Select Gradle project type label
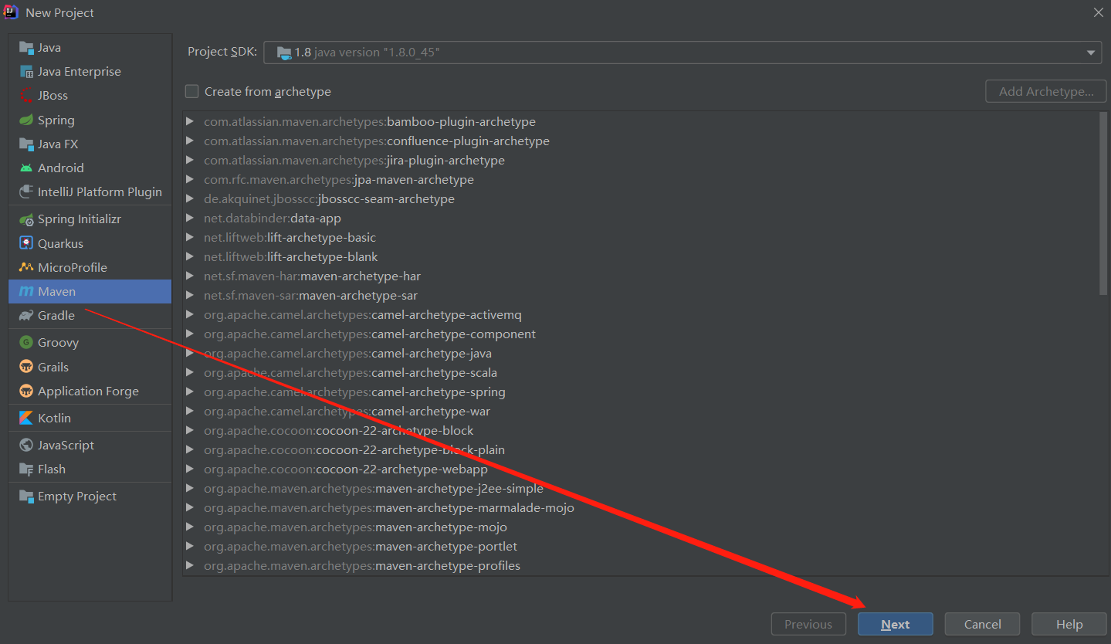Image resolution: width=1111 pixels, height=644 pixels. [x=56, y=316]
